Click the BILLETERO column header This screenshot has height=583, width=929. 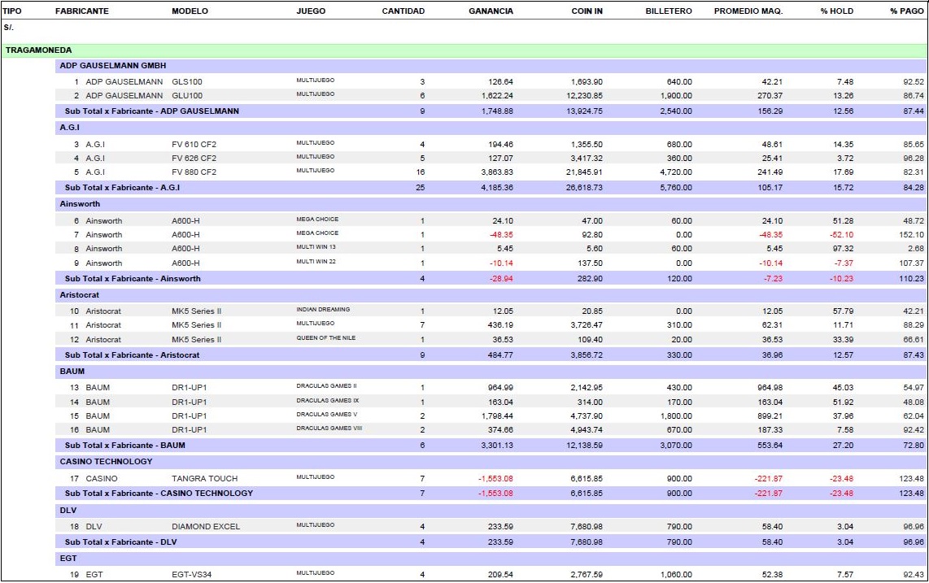coord(669,11)
